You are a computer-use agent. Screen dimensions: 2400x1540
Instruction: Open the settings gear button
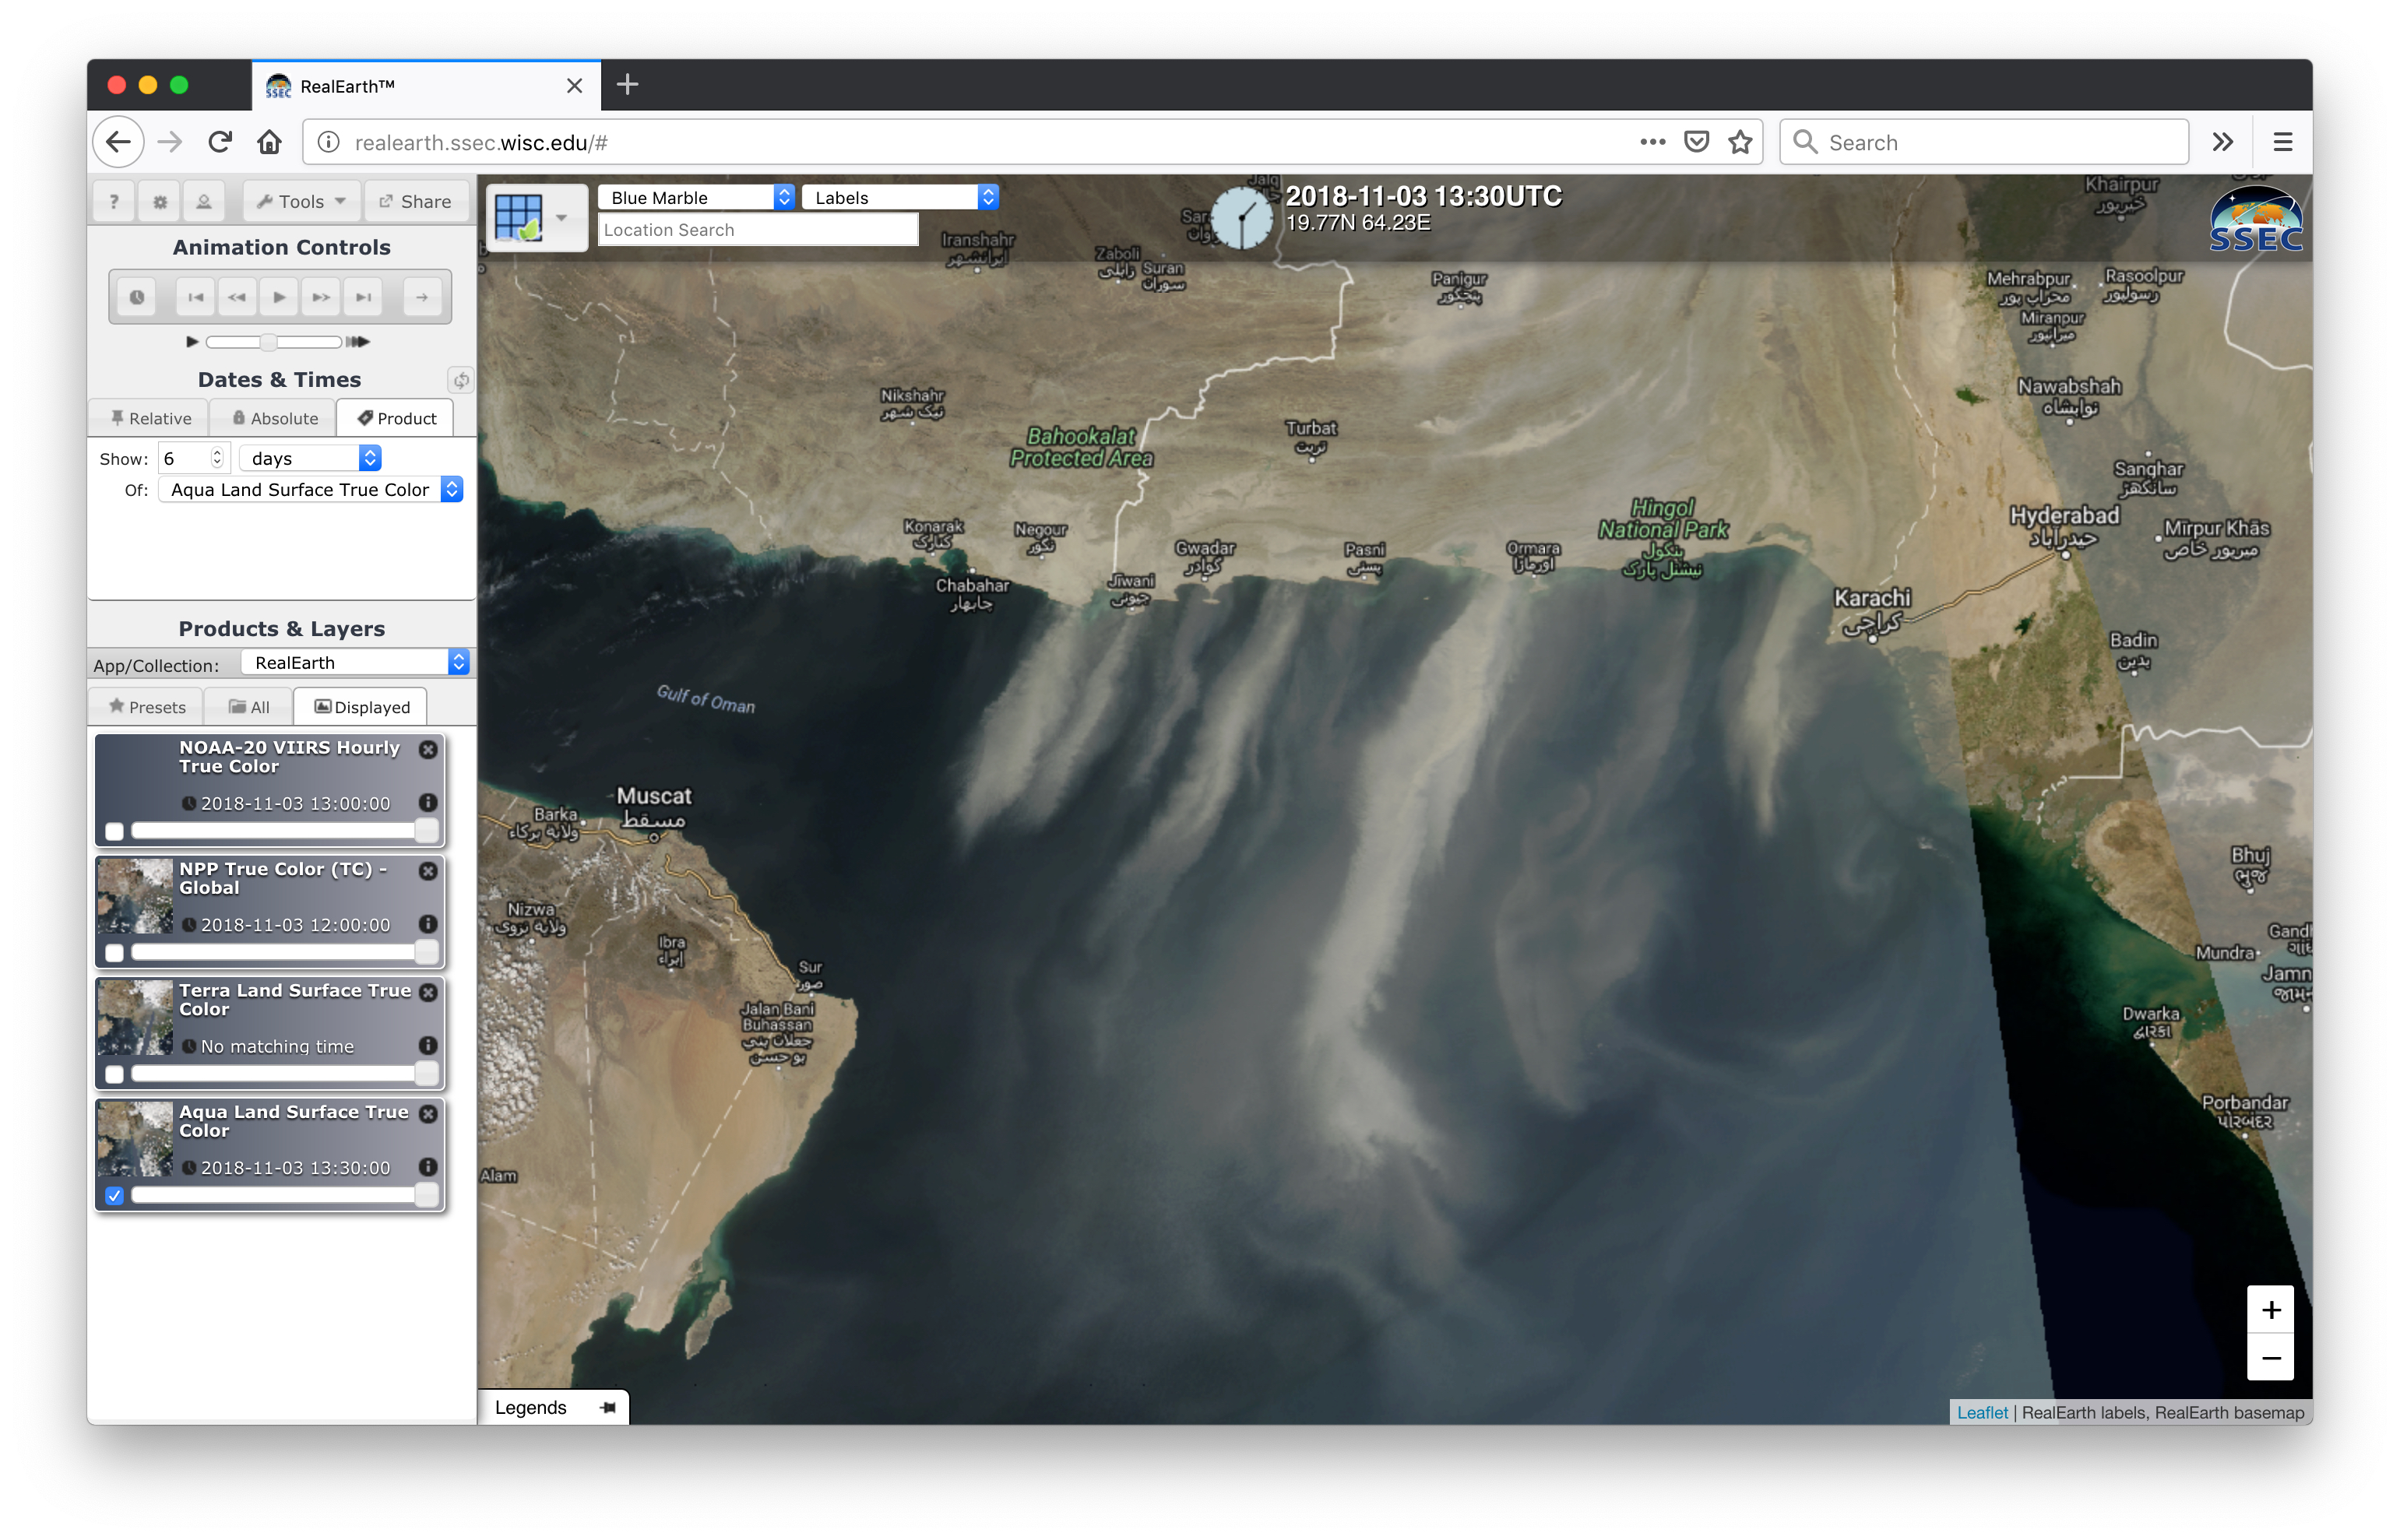160,201
